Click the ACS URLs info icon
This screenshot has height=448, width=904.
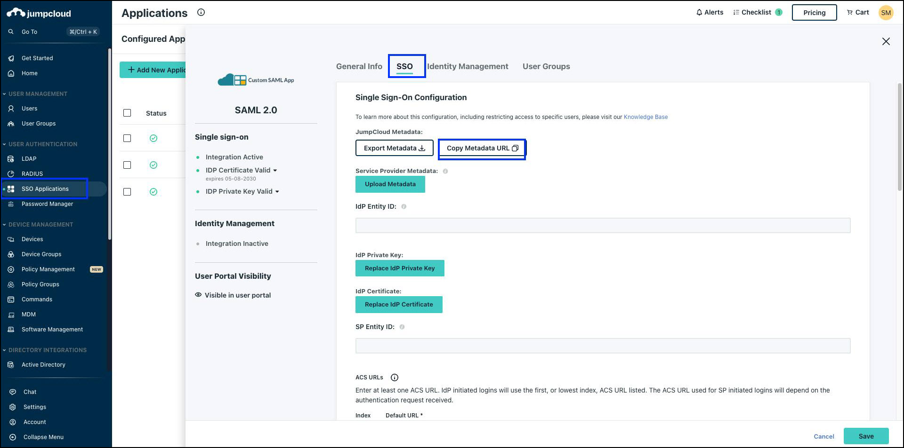395,377
